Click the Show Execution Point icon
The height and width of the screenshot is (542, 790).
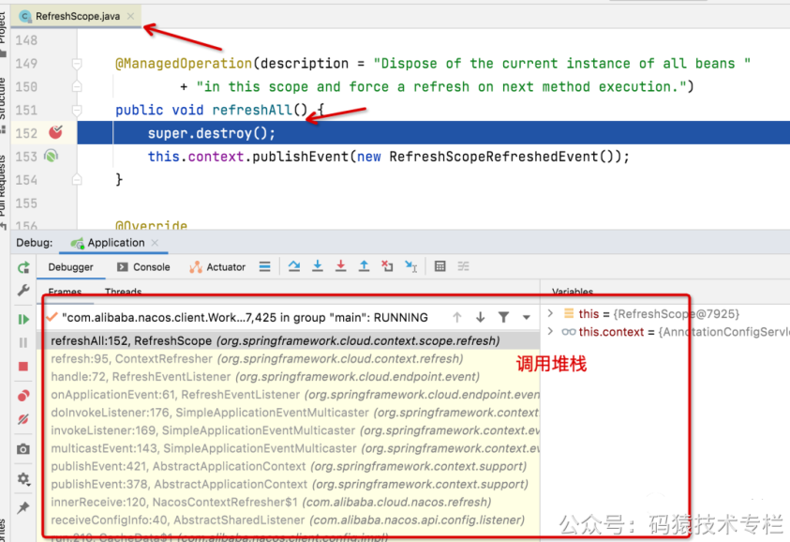[x=265, y=266]
